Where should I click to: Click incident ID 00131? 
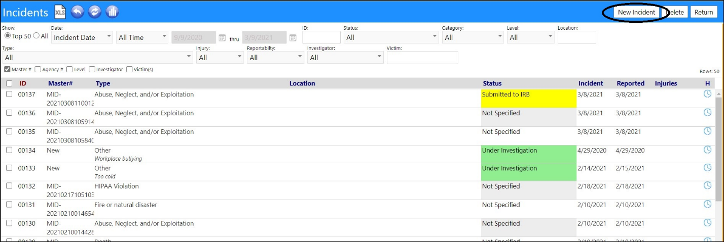click(27, 205)
